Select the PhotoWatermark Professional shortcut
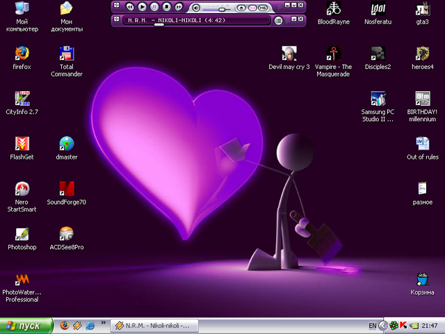The image size is (445, 334). pos(22,287)
